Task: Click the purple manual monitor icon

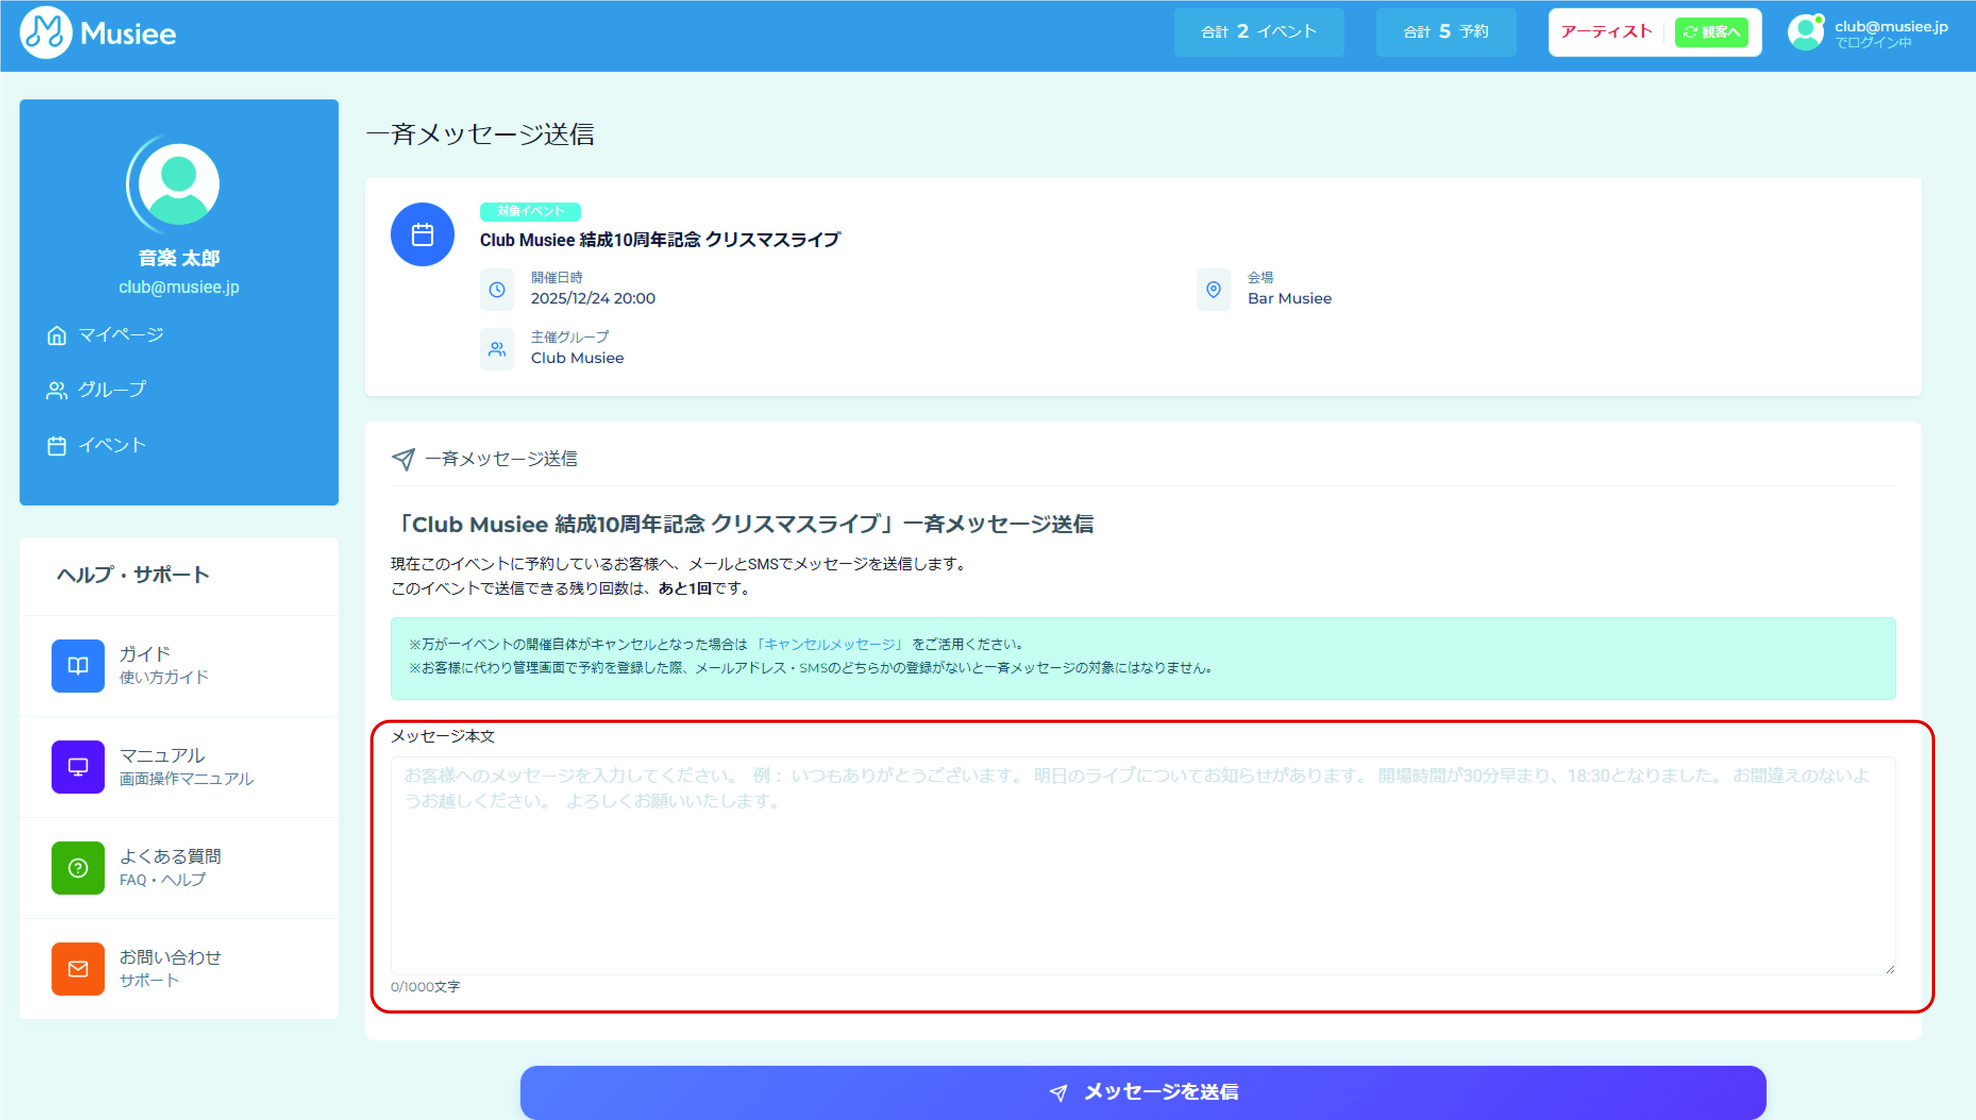Action: pos(78,766)
